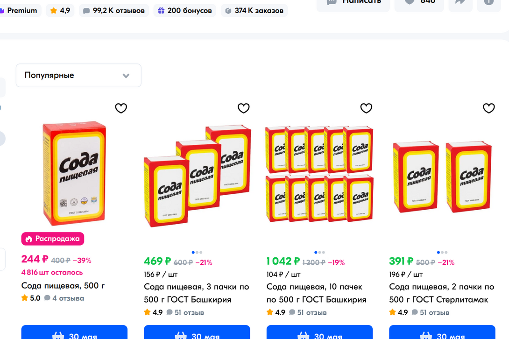
Task: Open the Сода пищевая, 500 г product title
Action: 63,286
